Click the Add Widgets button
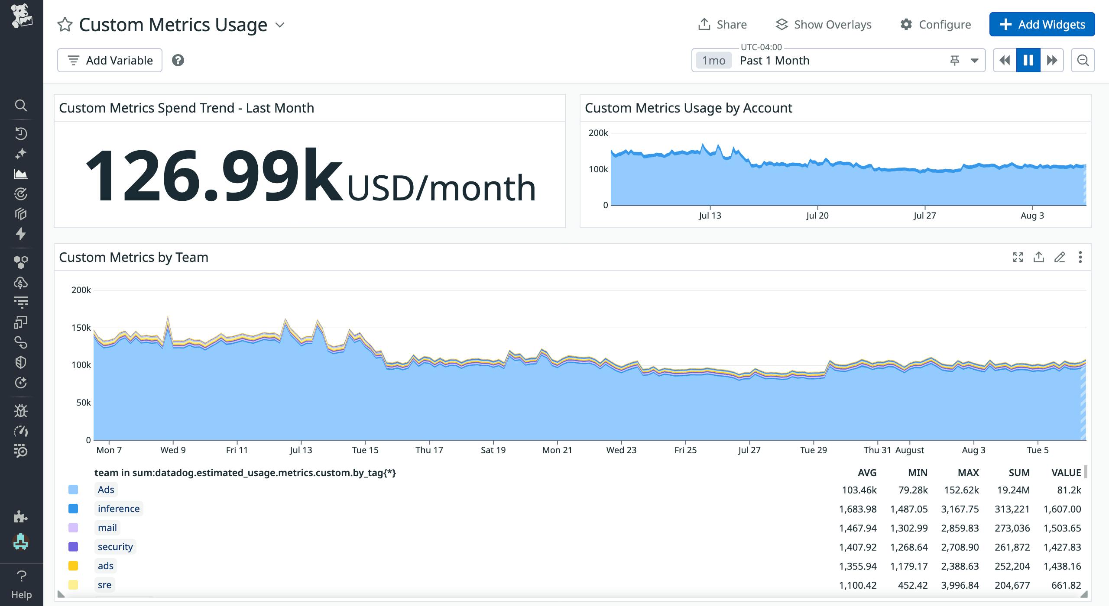Image resolution: width=1109 pixels, height=606 pixels. [x=1042, y=24]
